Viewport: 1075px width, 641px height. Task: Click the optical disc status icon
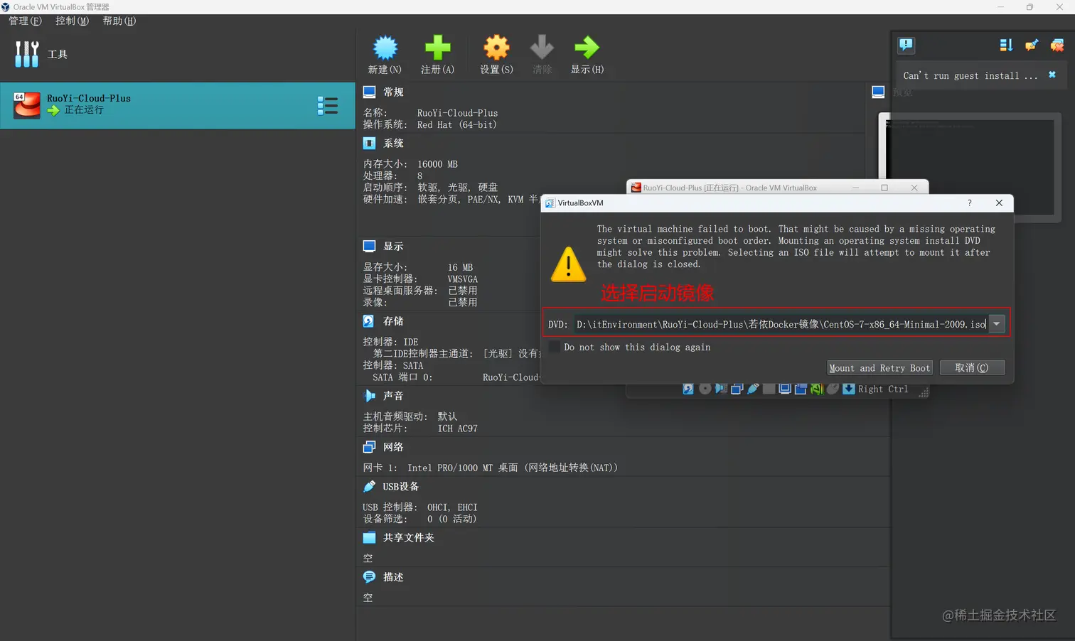click(x=705, y=389)
